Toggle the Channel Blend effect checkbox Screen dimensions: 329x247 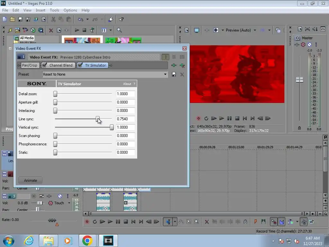[x=44, y=65]
